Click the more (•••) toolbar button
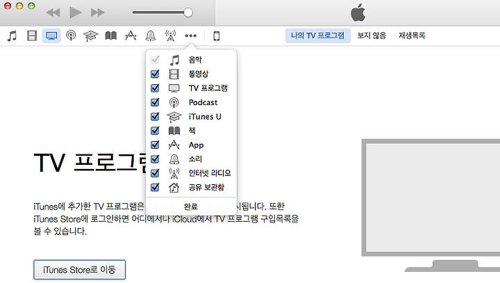The width and height of the screenshot is (500, 283). 191,35
